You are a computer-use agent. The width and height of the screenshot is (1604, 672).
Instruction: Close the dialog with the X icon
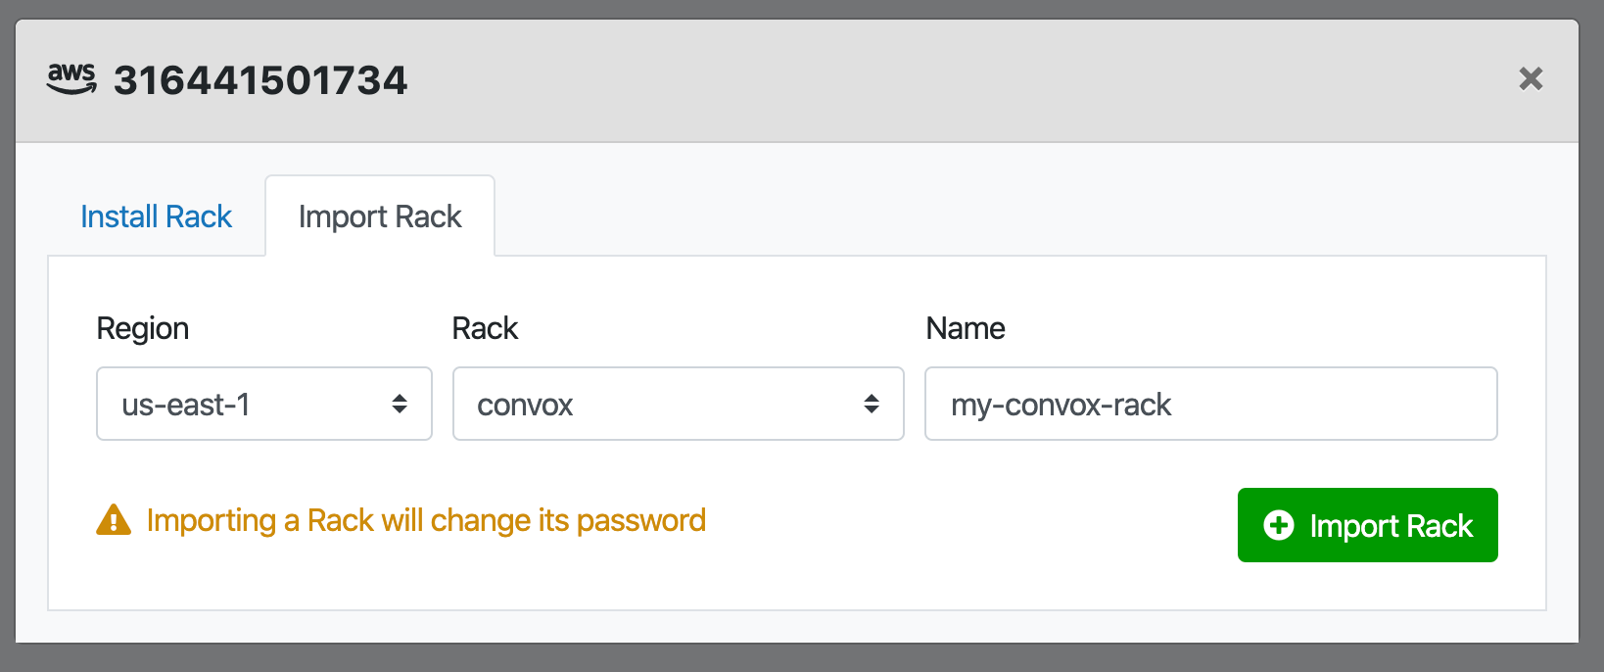click(1531, 78)
